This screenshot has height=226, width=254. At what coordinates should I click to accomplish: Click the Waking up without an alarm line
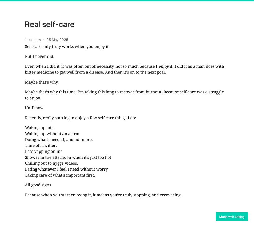(53, 134)
